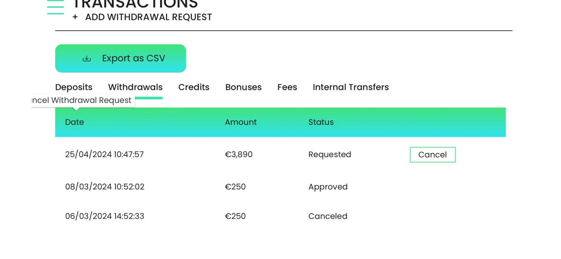
Task: Switch to the Deposits tab
Action: (73, 87)
